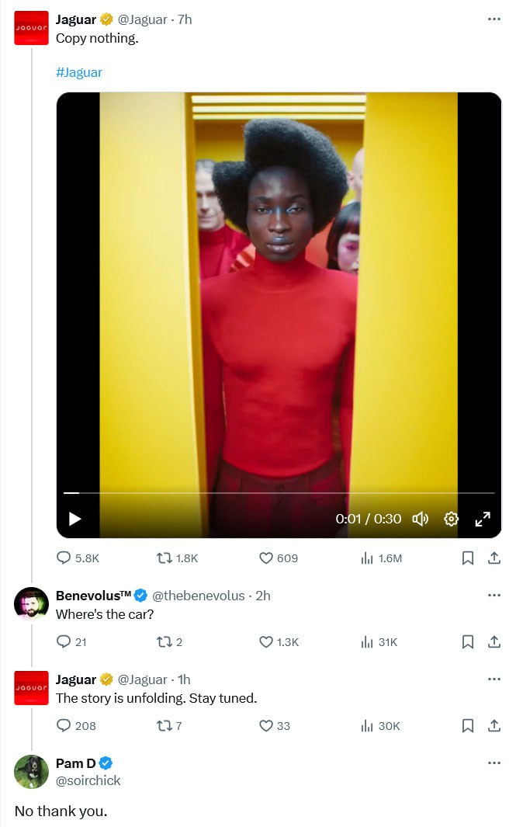Like the main Jaguar post
Screen dimensions: 516x827
point(279,558)
